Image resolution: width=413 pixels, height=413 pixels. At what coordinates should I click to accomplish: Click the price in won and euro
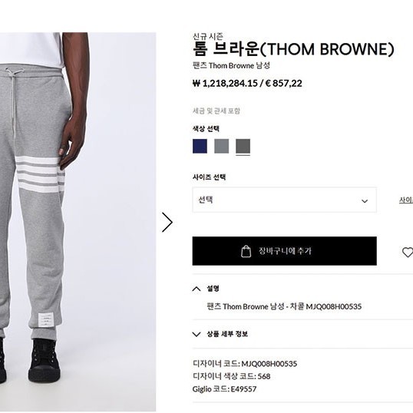pyautogui.click(x=247, y=84)
